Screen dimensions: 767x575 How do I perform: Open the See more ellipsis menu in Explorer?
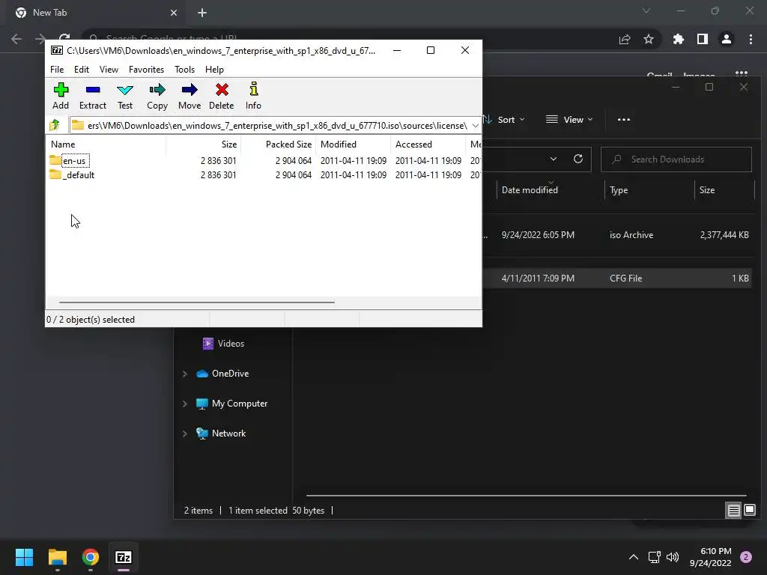point(624,120)
